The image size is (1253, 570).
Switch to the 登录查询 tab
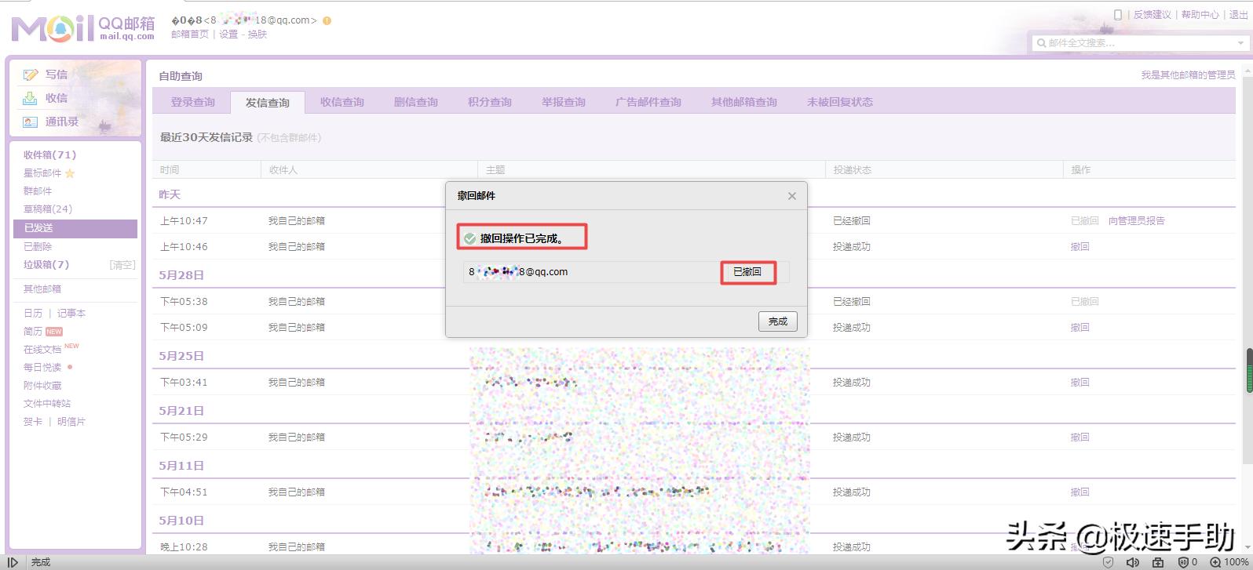192,102
